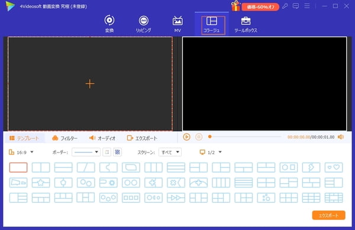Select the three horizontal rows template
355x230 pixels.
click(176, 167)
